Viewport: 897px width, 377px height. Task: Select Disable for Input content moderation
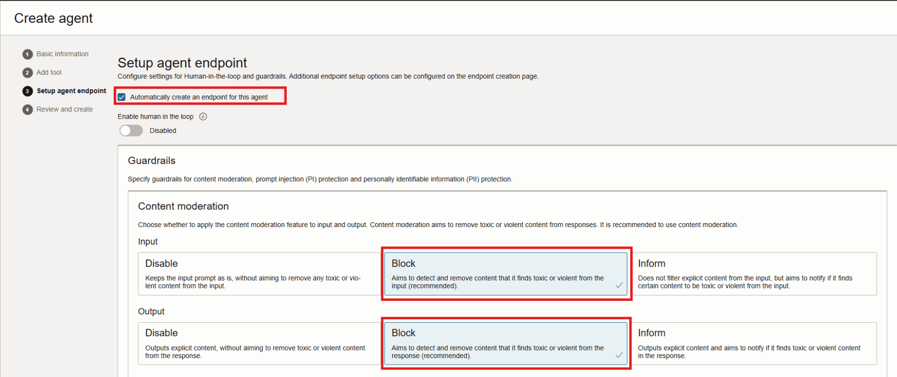(x=259, y=274)
